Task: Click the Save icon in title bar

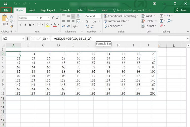Action: coord(5,4)
